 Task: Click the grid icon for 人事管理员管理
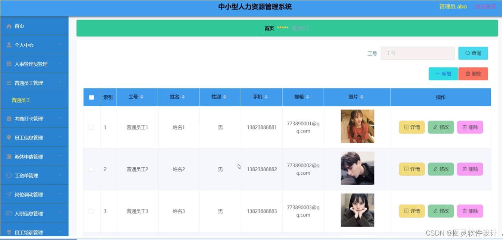(9, 64)
